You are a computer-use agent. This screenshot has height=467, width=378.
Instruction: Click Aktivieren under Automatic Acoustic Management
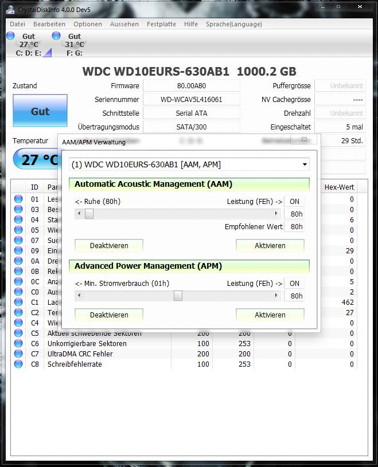pos(270,246)
